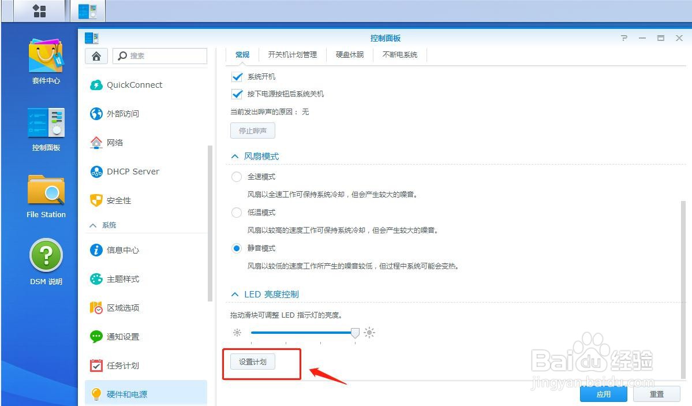Collapse the LED 亮度控制 section
This screenshot has width=692, height=406.
[235, 294]
